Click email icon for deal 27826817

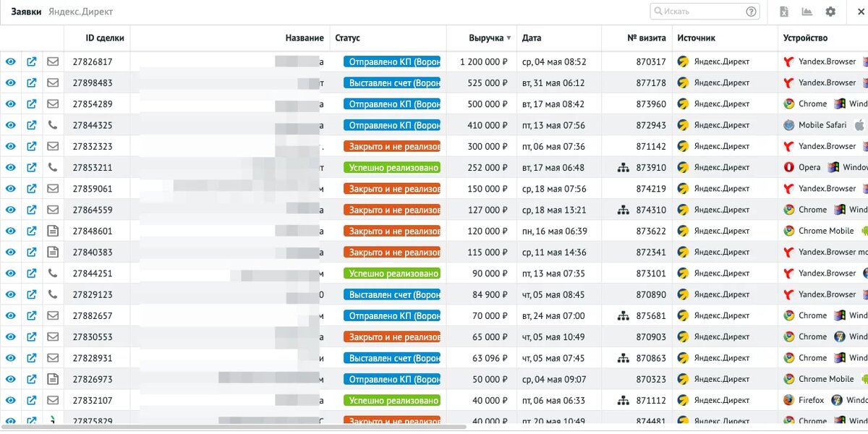pyautogui.click(x=53, y=62)
